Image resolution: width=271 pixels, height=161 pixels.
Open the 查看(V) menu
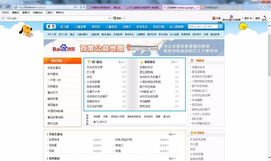pyautogui.click(x=26, y=13)
